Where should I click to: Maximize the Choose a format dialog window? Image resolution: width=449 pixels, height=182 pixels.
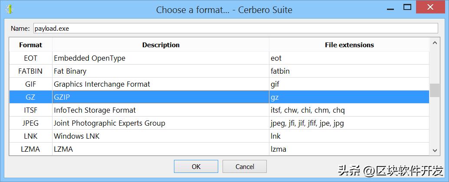(407, 7)
